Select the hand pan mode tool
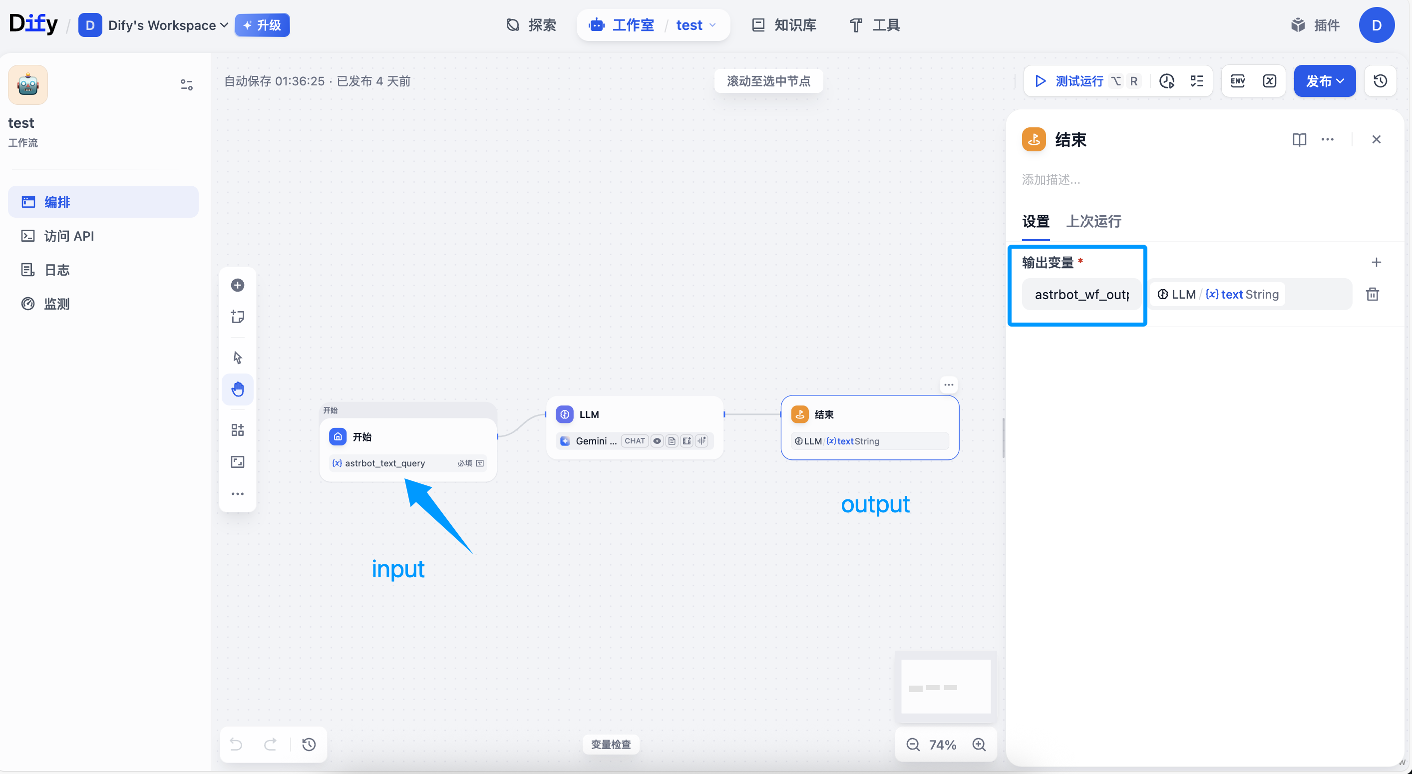 pos(237,389)
